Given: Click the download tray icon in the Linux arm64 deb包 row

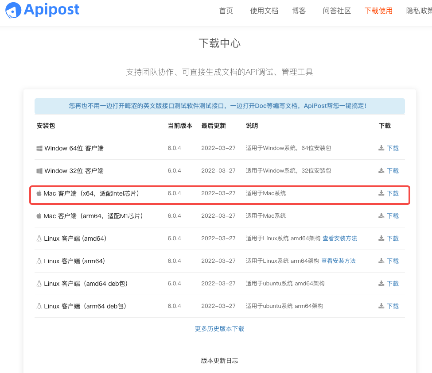Looking at the screenshot, I should 381,306.
